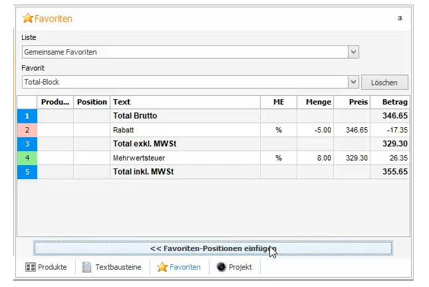
Task: Click the pin icon of the Favoriten panel
Action: [400, 19]
